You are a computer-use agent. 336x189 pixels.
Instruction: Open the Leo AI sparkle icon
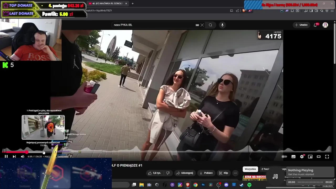click(322, 10)
